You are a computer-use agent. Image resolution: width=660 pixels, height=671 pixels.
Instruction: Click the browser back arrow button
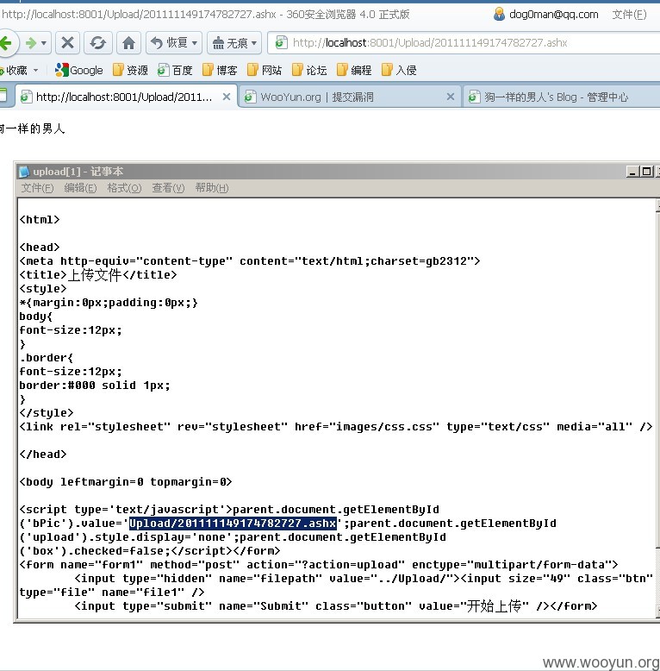(x=6, y=43)
